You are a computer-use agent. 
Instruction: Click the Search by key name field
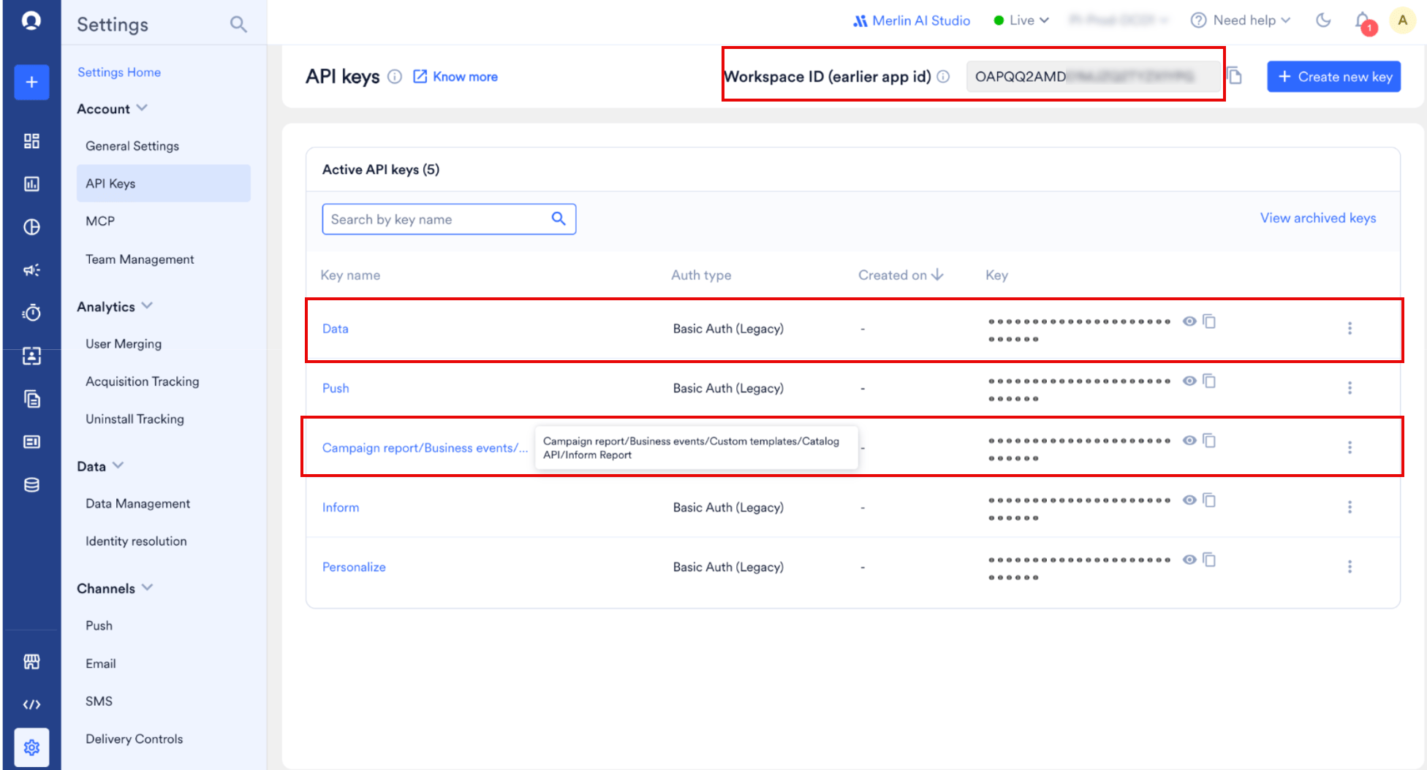click(x=449, y=219)
